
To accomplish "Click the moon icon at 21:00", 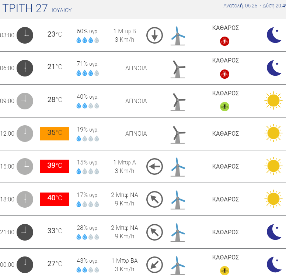I will [x=274, y=232].
